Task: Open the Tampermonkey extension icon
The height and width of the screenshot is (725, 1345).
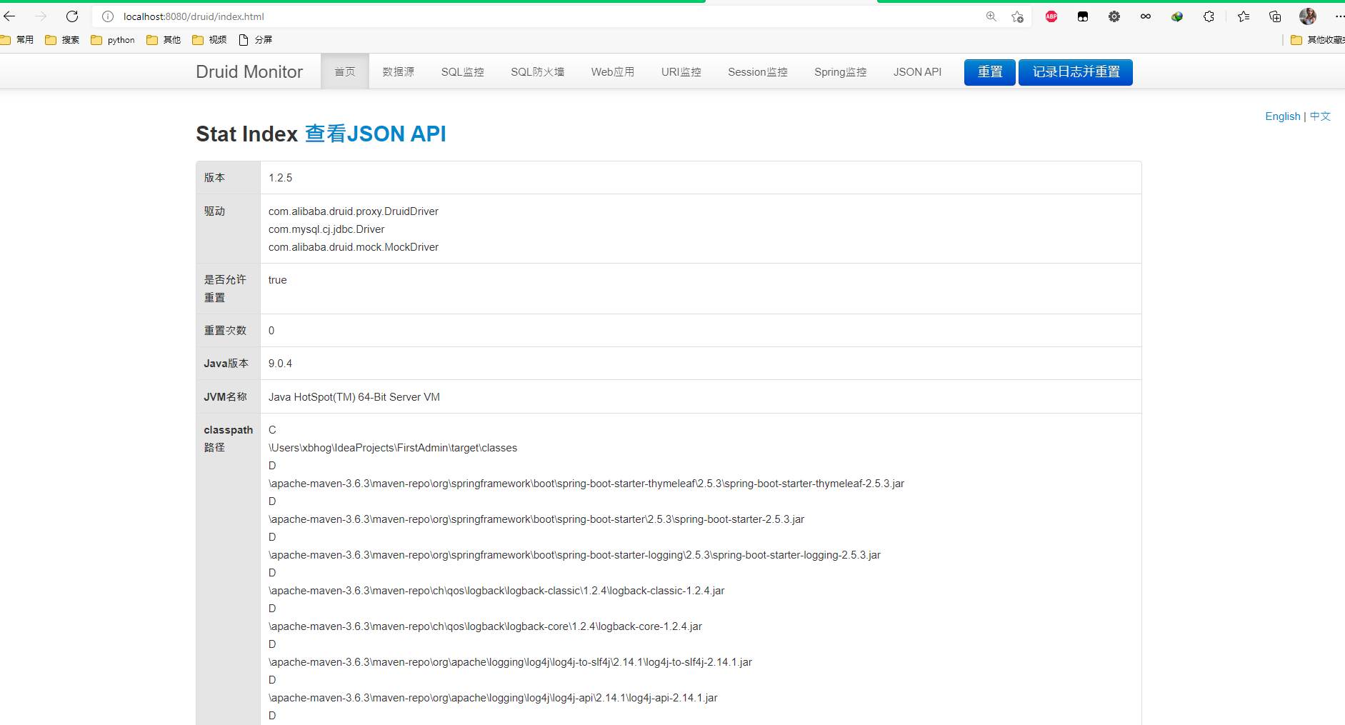Action: 1083,16
